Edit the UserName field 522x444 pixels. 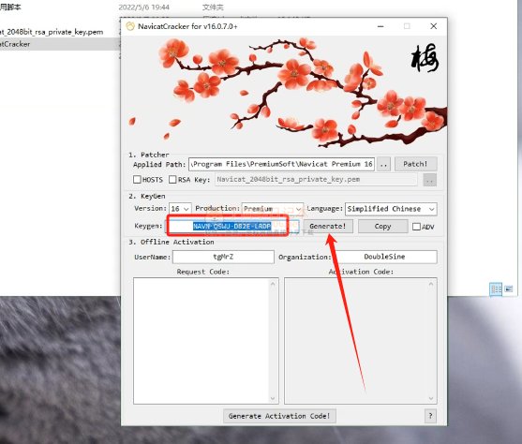point(223,257)
